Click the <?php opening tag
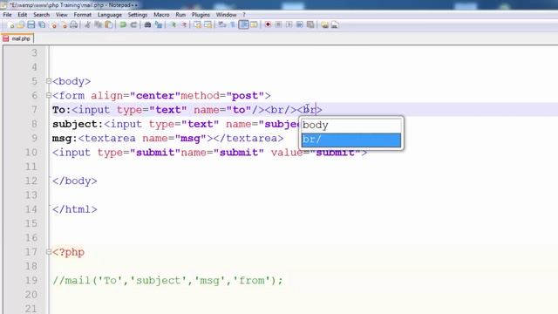This screenshot has width=558, height=314. click(68, 252)
